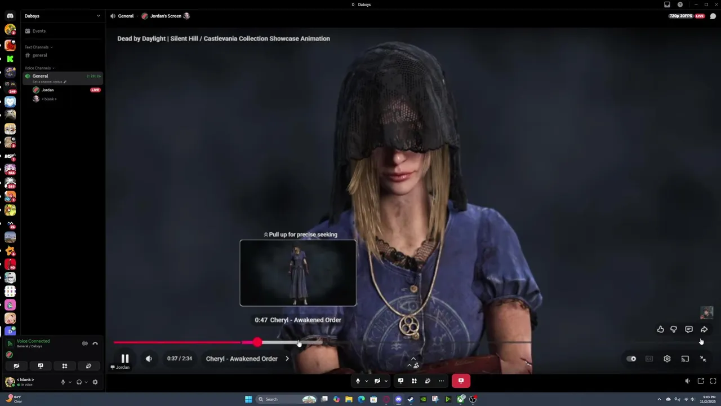Open the Activities icon in the call controls

[x=414, y=381]
